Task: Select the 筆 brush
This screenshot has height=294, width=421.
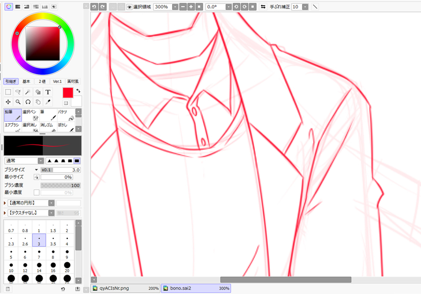Action: [48, 115]
